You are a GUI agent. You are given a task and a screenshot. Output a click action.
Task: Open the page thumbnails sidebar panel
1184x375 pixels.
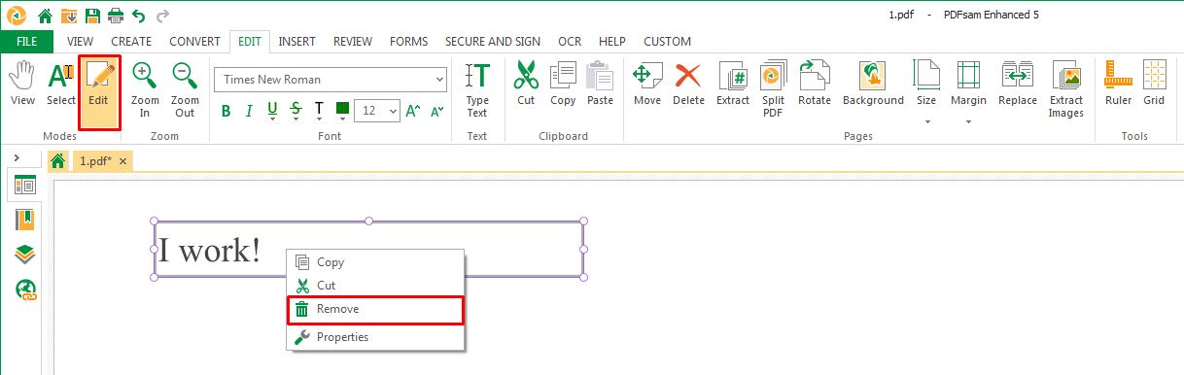click(x=24, y=185)
